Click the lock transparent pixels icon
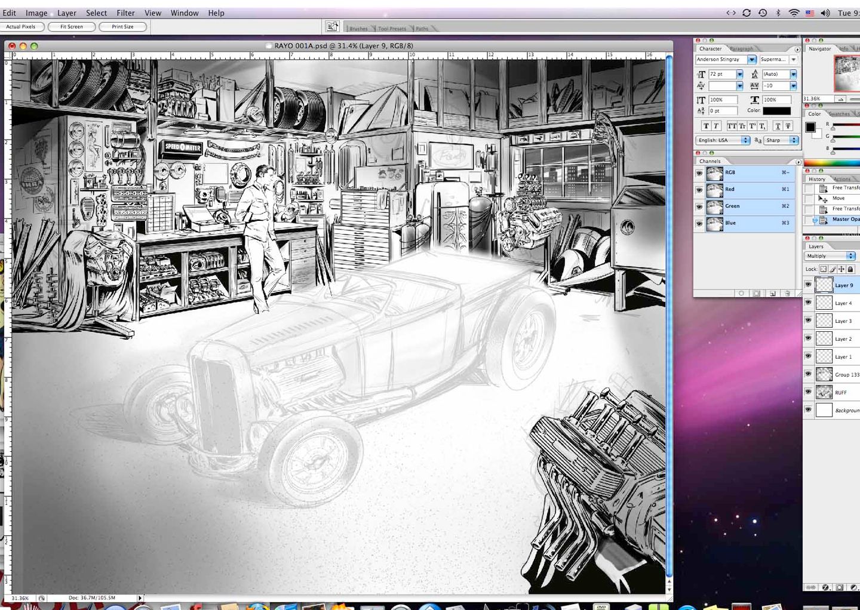The width and height of the screenshot is (860, 610). tap(824, 269)
